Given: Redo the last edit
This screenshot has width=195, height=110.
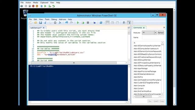Looking at the screenshot, I should coord(72,23).
